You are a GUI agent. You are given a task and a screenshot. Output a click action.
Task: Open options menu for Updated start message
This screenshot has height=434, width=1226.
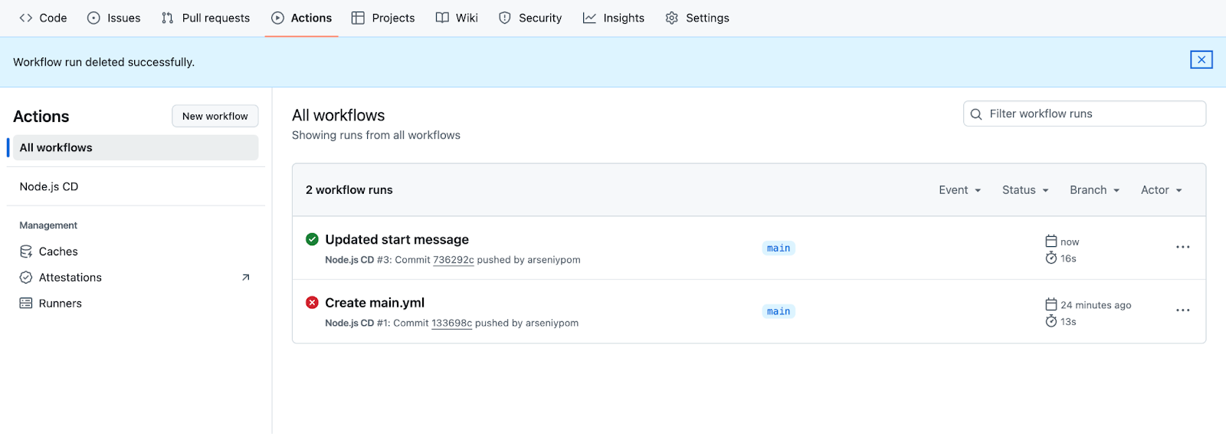1183,247
